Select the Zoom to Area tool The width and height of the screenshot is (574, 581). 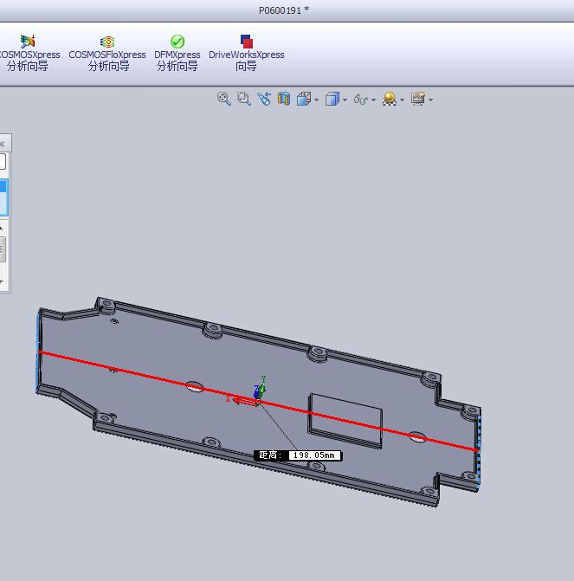click(x=244, y=100)
